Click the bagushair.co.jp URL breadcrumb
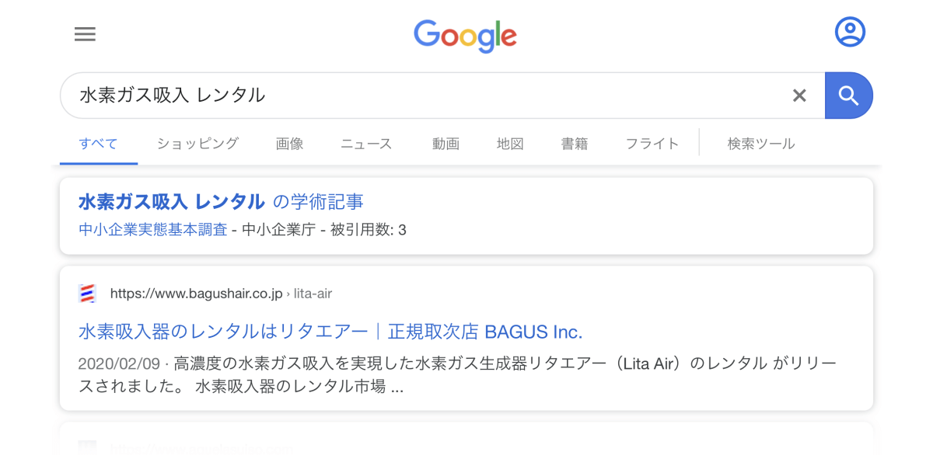 (221, 294)
